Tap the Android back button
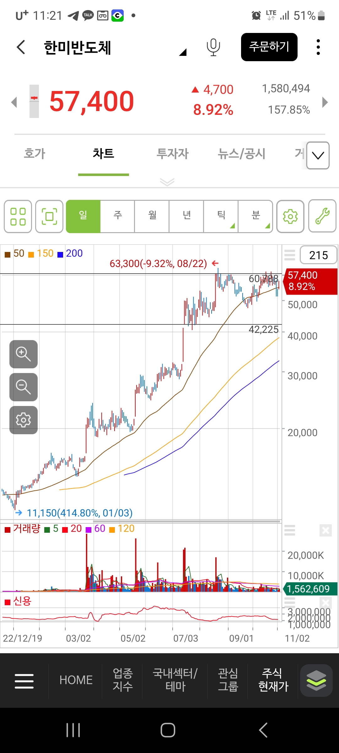The height and width of the screenshot is (753, 339). point(263,730)
